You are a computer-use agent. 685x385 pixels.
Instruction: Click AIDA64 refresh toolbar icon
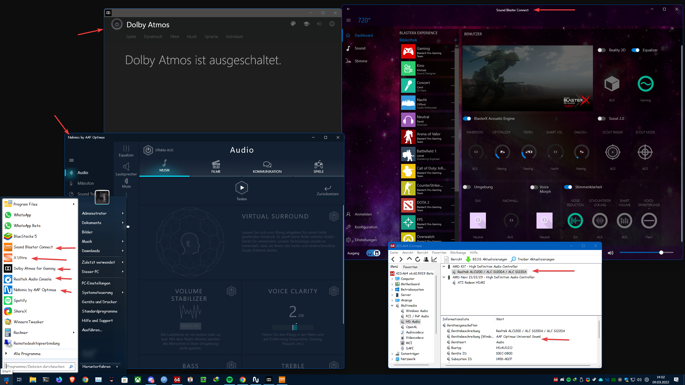click(417, 259)
